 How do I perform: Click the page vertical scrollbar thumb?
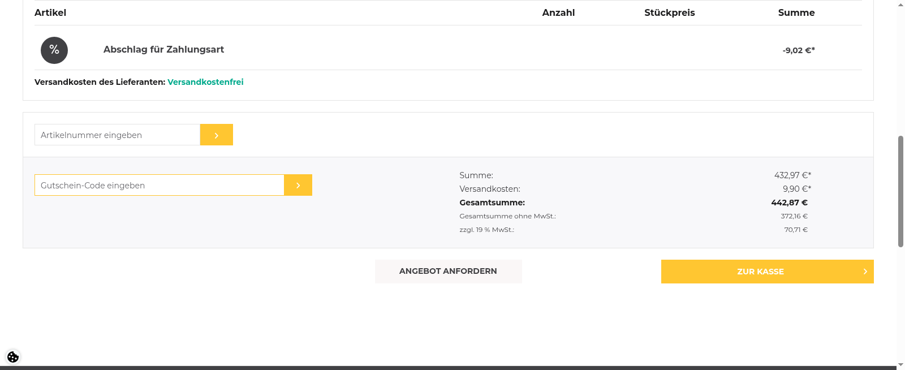[x=900, y=191]
